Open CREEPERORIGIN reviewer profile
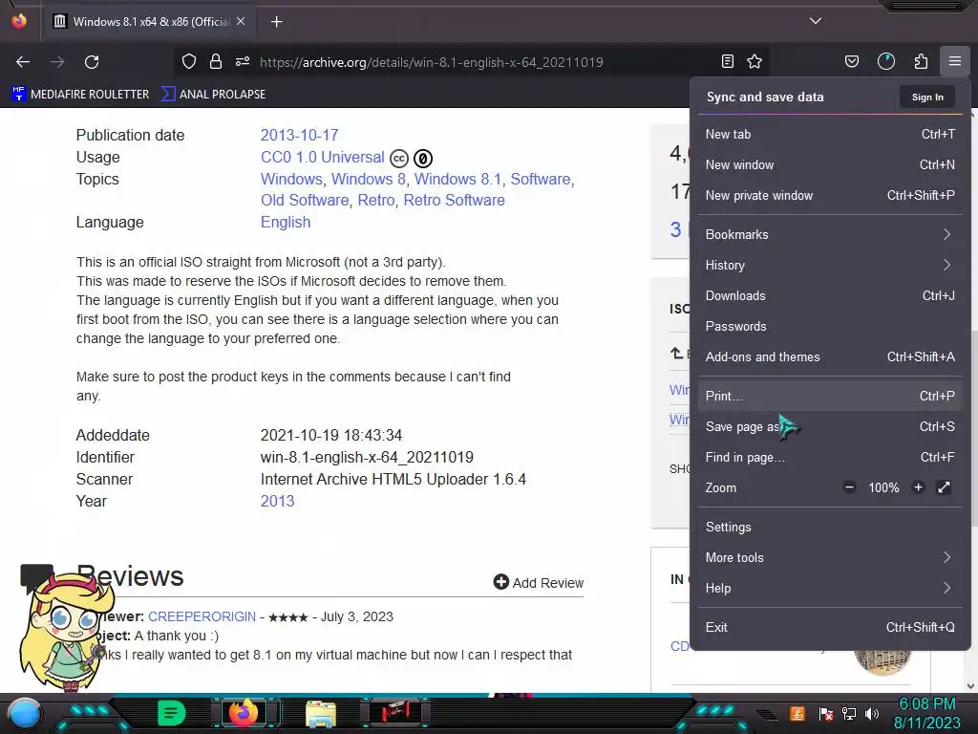Image resolution: width=978 pixels, height=734 pixels. coord(202,616)
